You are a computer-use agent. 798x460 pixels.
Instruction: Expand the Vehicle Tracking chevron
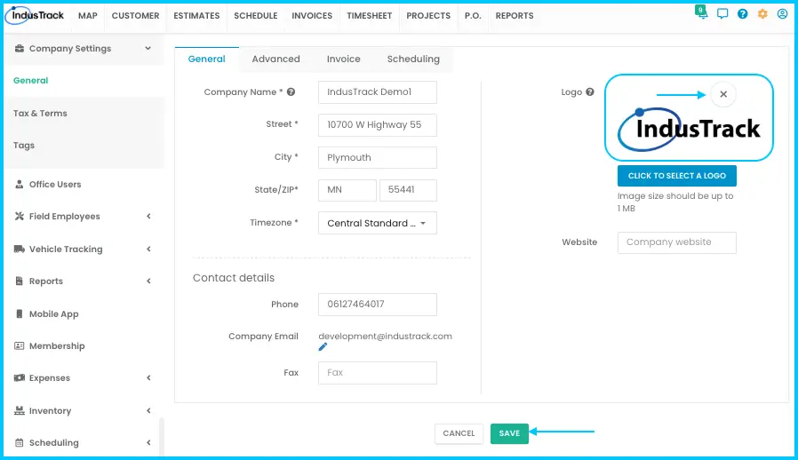pyautogui.click(x=148, y=249)
